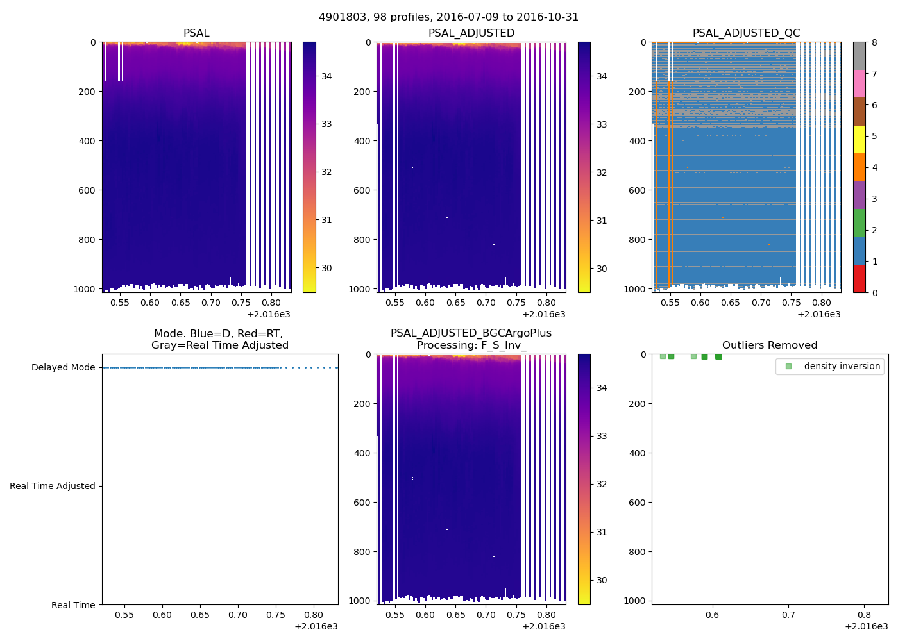
Task: Click the purple segment of QC colorbar
Action: coord(859,195)
